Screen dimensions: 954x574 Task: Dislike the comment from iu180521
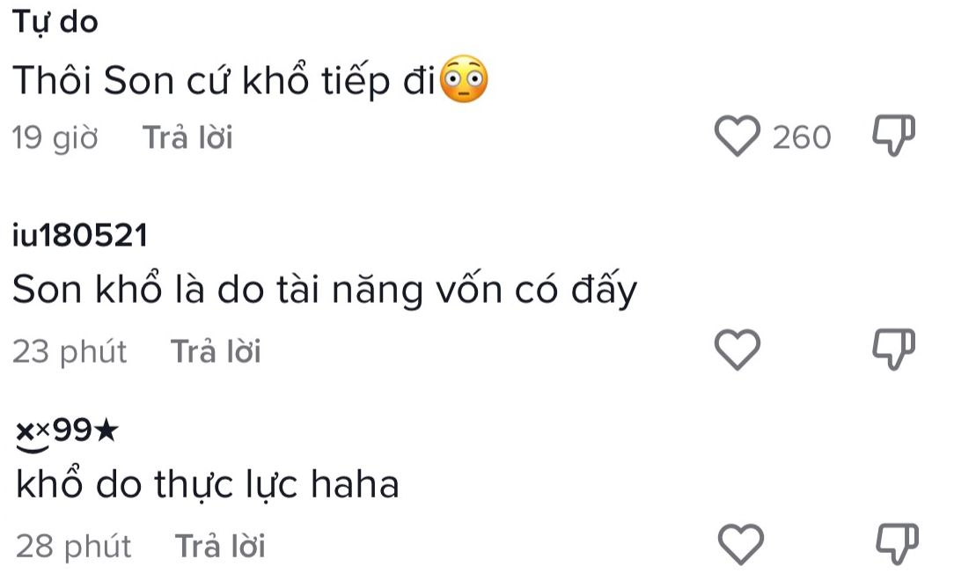(893, 350)
